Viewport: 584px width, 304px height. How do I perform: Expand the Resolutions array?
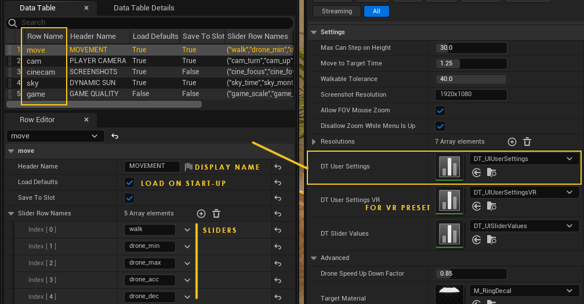[314, 142]
